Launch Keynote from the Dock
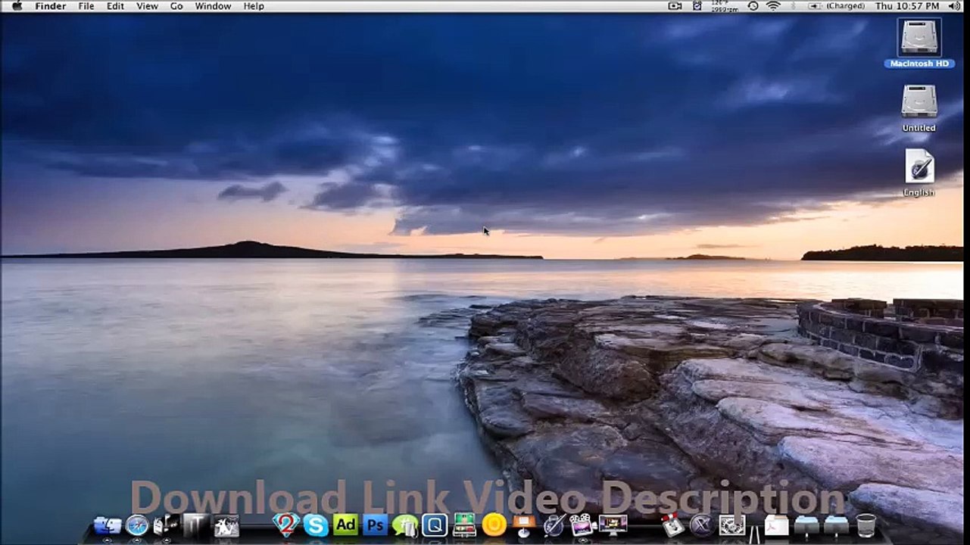This screenshot has width=970, height=545. coord(524,525)
